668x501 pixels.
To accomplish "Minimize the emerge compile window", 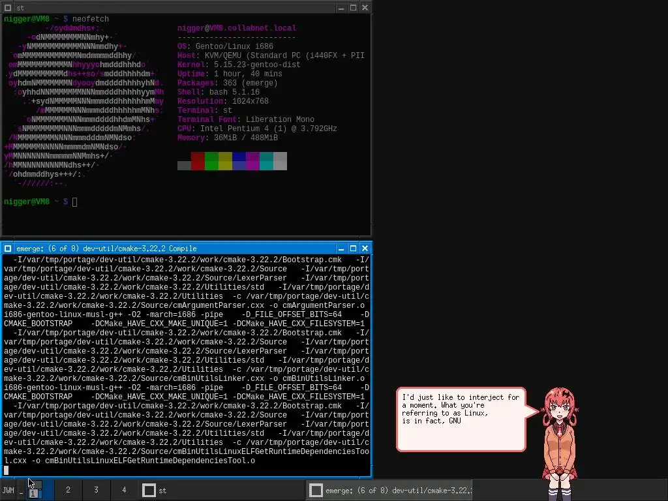I will (341, 249).
